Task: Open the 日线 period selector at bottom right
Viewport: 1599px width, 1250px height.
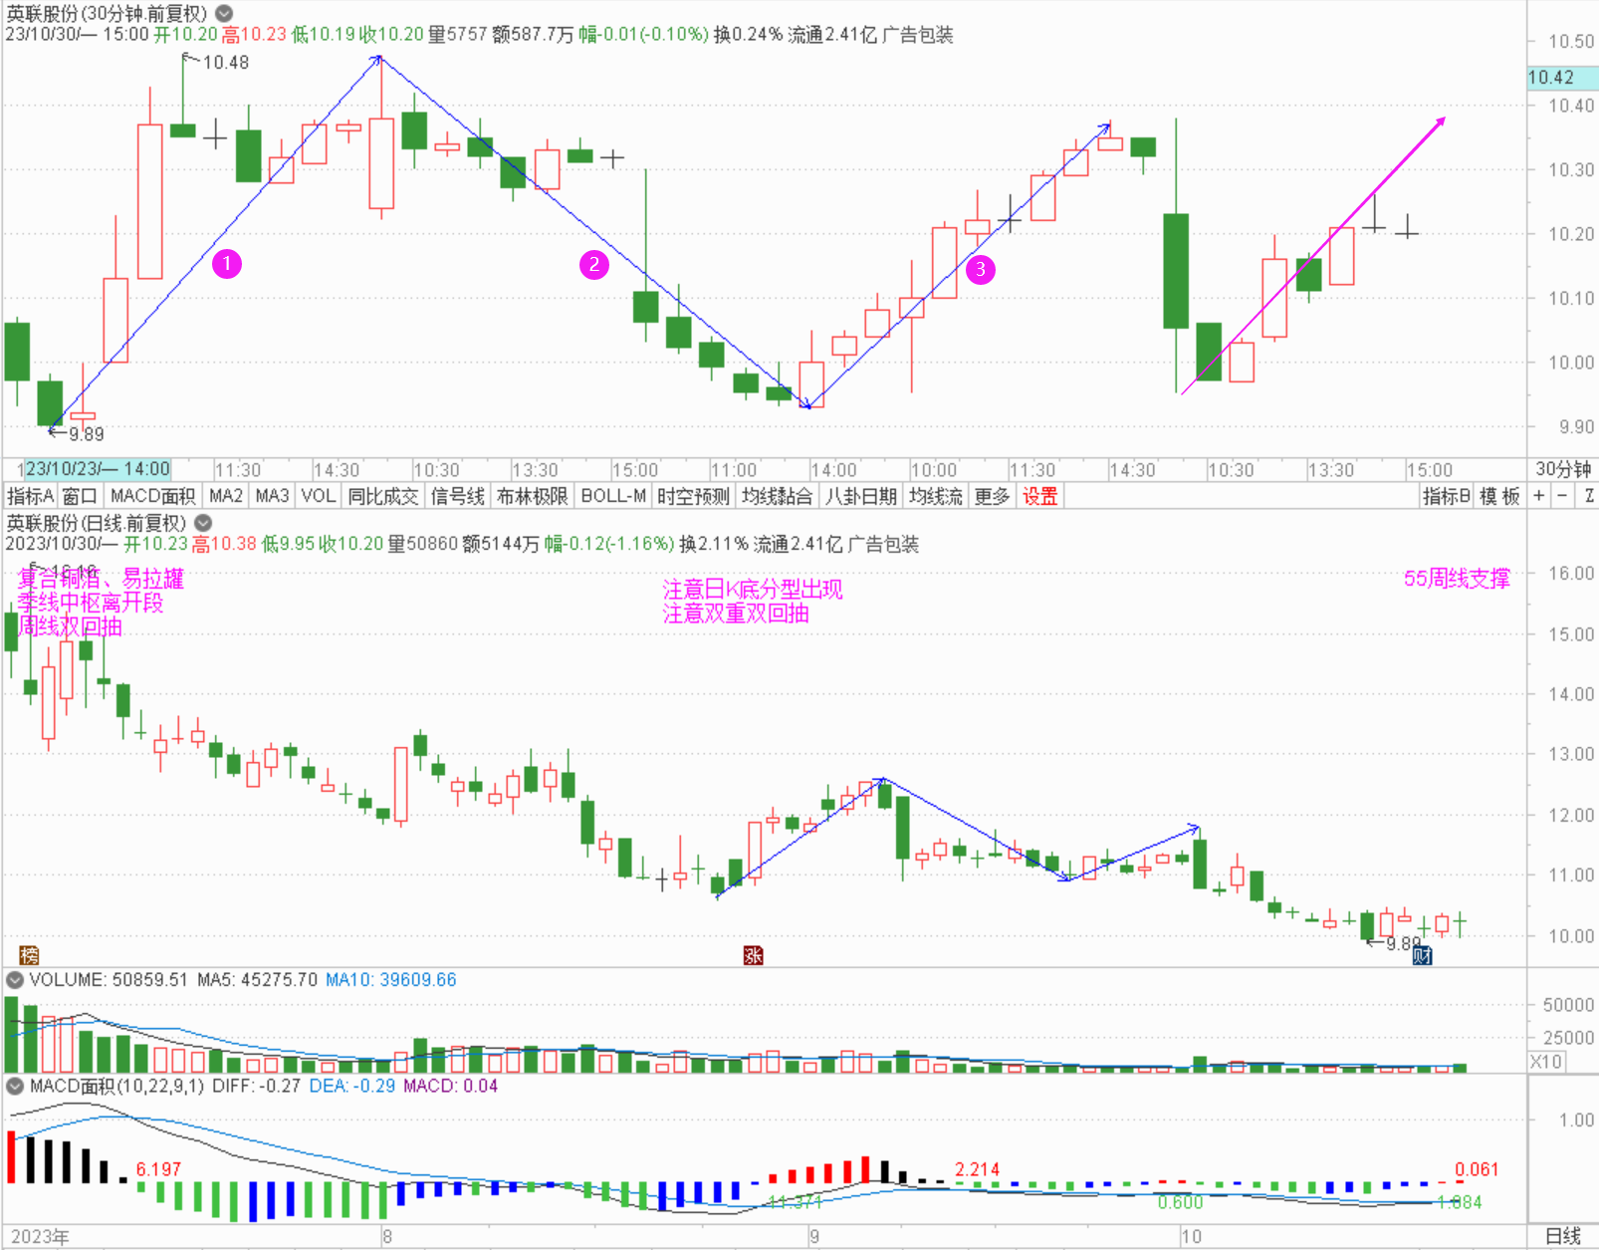Action: click(x=1563, y=1236)
